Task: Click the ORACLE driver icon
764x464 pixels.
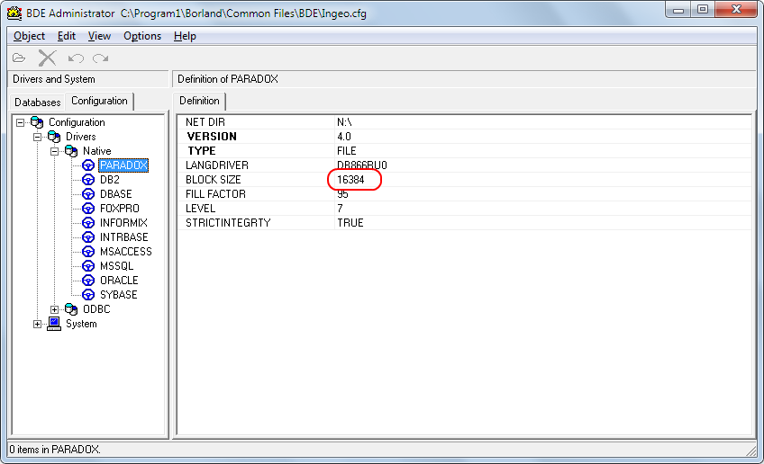Action: click(x=88, y=281)
